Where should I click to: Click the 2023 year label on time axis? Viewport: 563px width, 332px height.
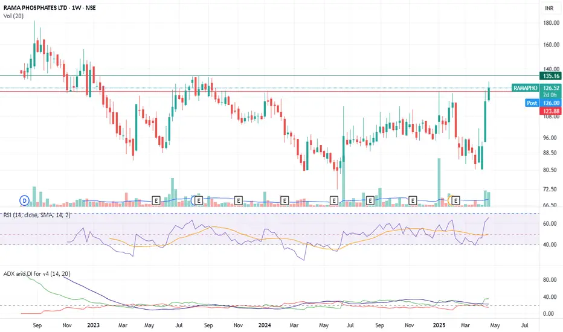tap(93, 325)
